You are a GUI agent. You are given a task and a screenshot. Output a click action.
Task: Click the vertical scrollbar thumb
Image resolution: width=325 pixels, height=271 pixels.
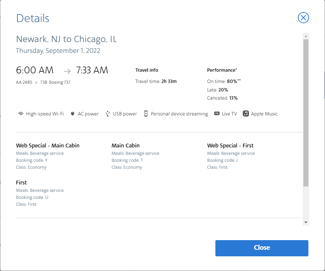pos(306,112)
